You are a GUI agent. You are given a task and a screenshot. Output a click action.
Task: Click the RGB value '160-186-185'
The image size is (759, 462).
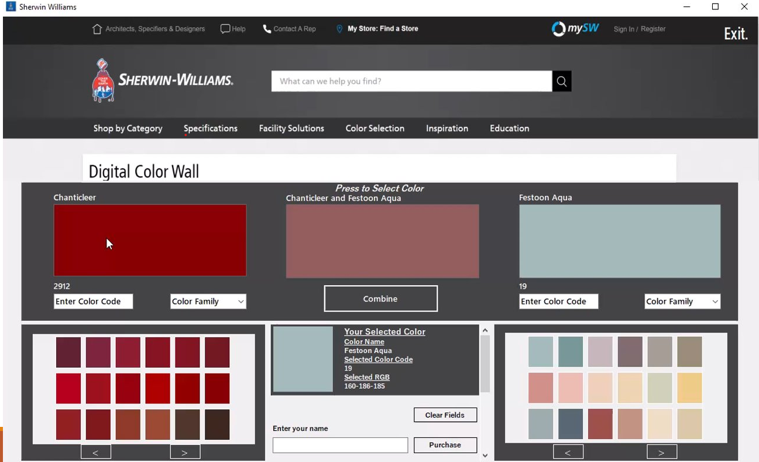[x=365, y=386]
